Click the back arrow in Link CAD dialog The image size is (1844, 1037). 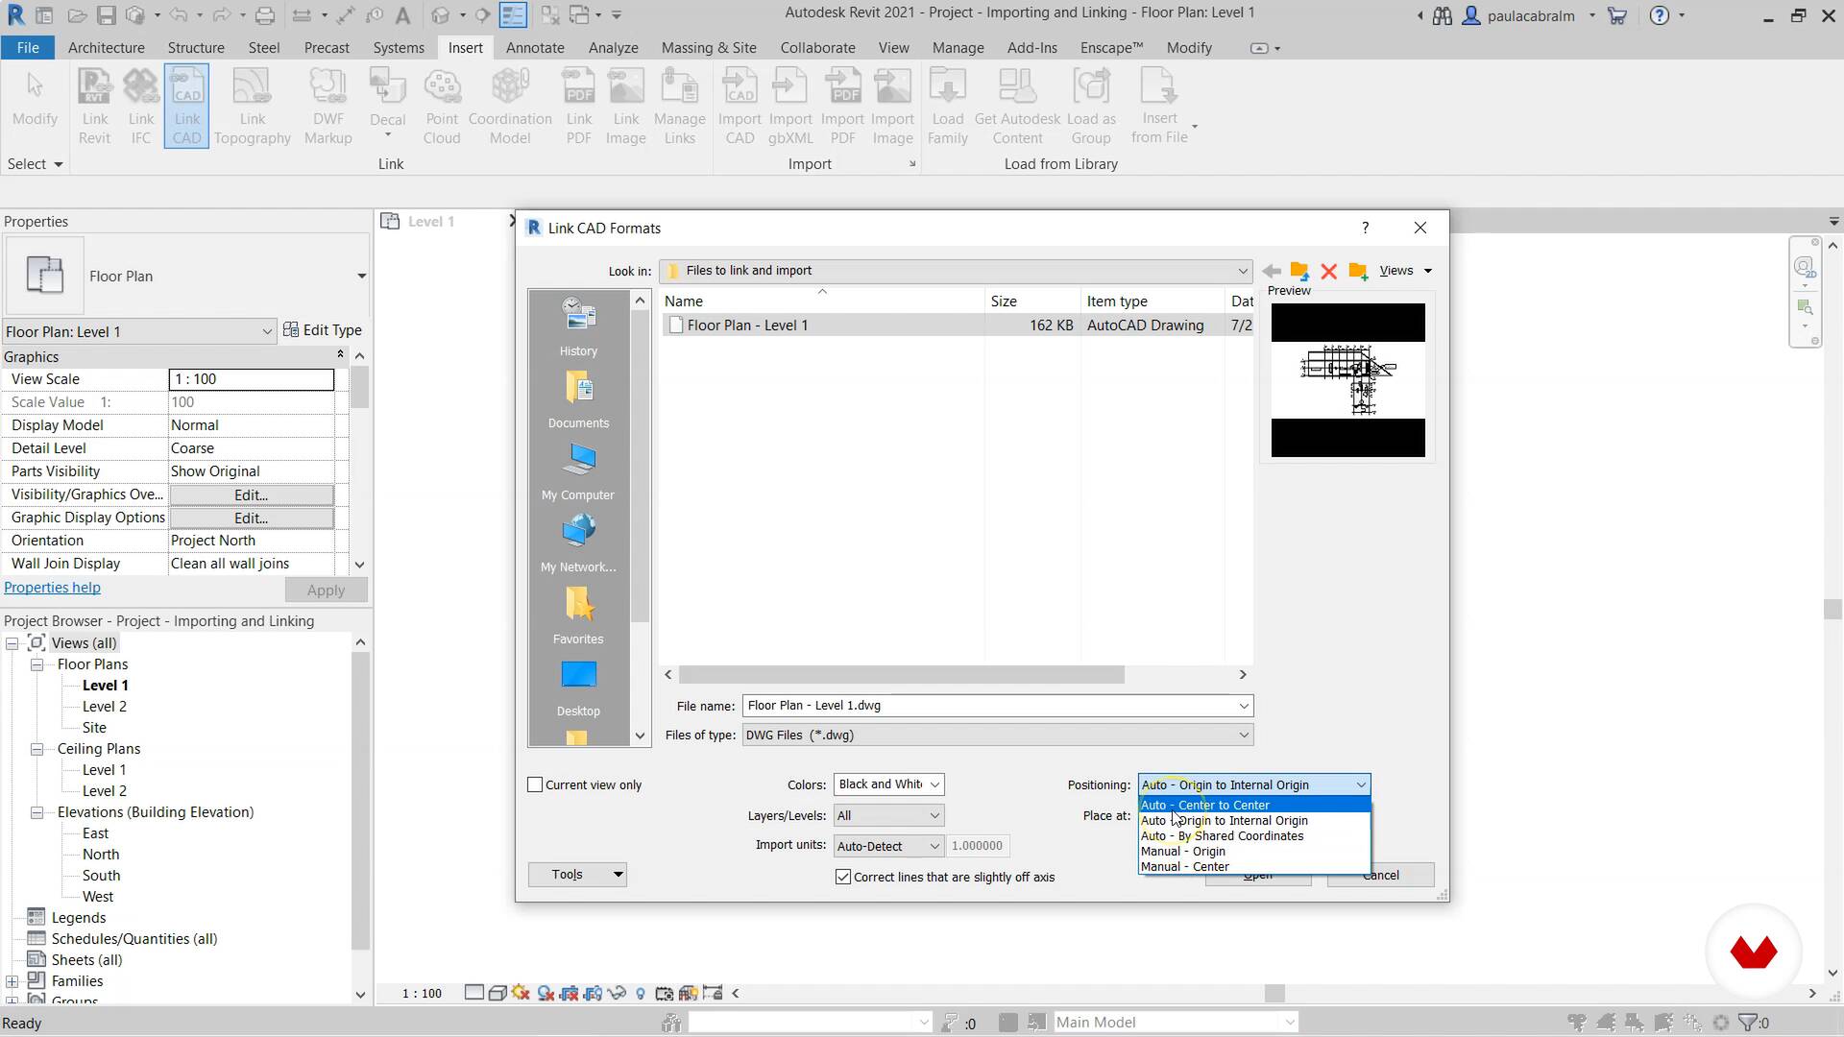[1272, 271]
